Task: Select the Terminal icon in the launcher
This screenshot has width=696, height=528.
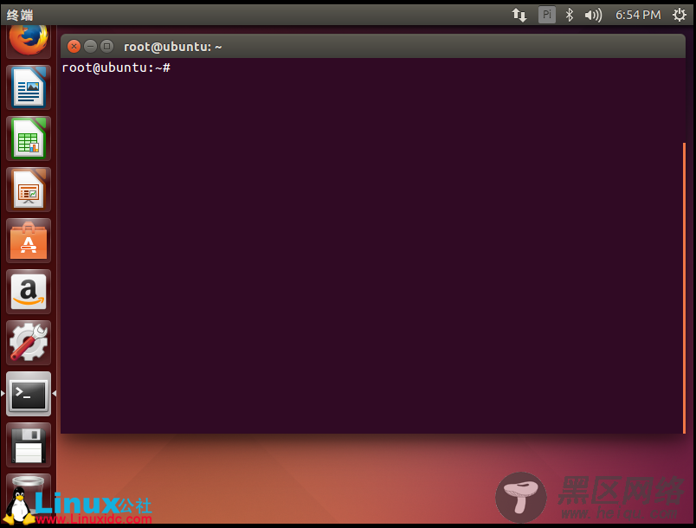Action: 29,394
